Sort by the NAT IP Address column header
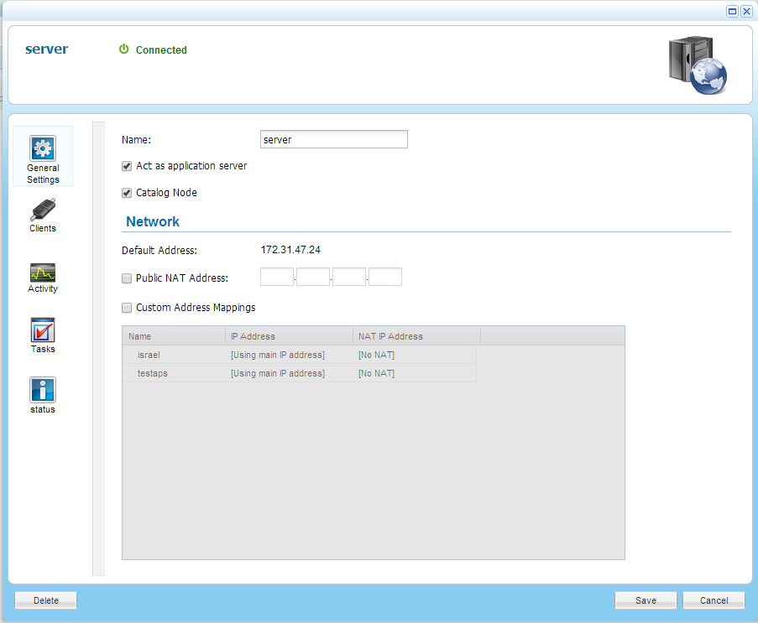The image size is (758, 623). (416, 336)
